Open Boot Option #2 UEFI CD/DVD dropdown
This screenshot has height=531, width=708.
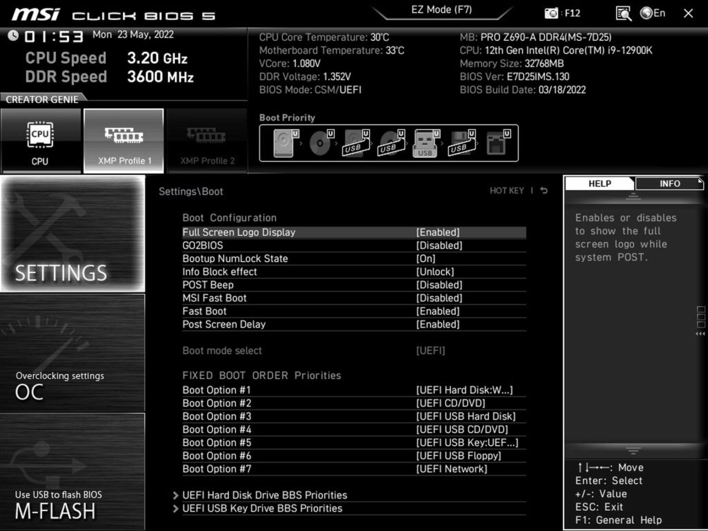450,403
